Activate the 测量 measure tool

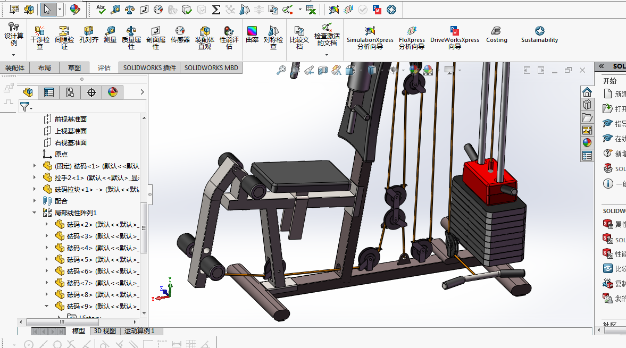[x=110, y=35]
